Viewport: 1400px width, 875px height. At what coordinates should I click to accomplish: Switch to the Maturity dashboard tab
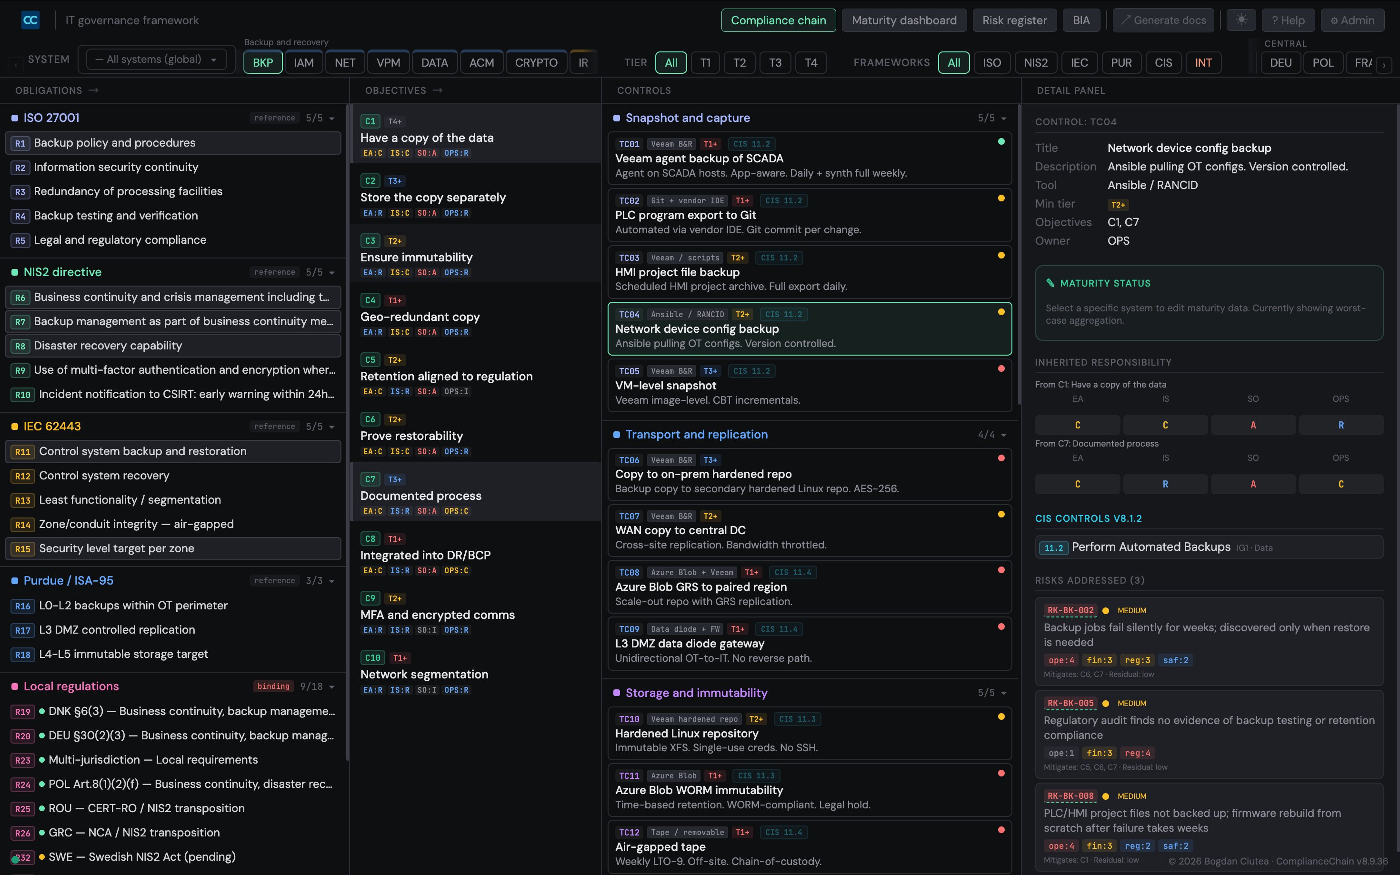pos(904,20)
